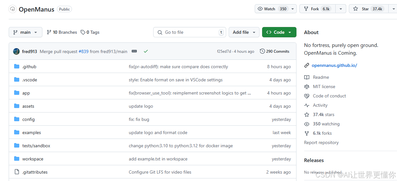Click the green commit status checkmark
397x181 pixels.
(x=146, y=51)
